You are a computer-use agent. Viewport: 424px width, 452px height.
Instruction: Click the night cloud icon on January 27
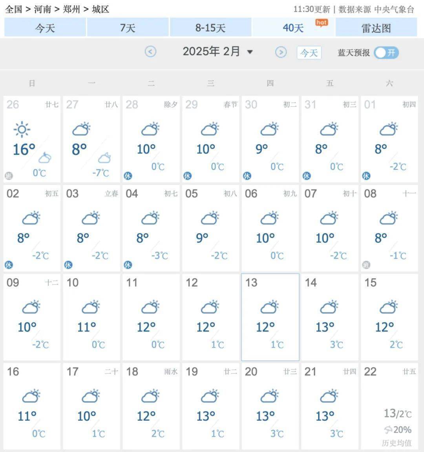(x=104, y=158)
